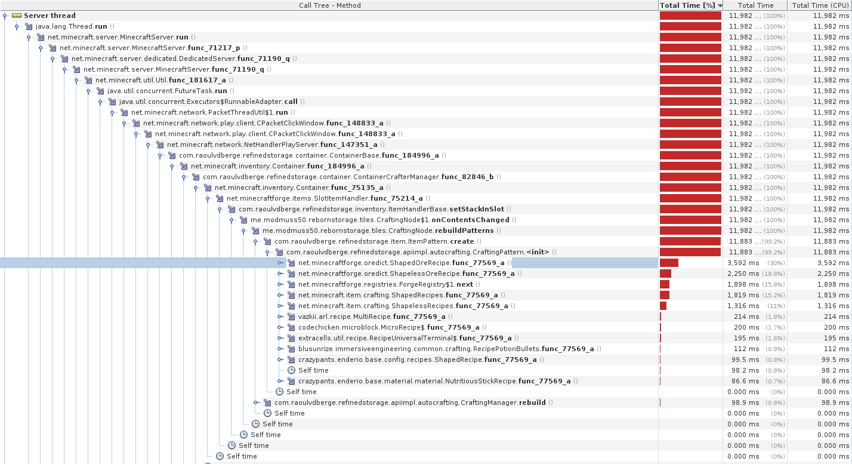Click the 3,592 ms total time value
Screen dimensions: 852x464
(743, 263)
